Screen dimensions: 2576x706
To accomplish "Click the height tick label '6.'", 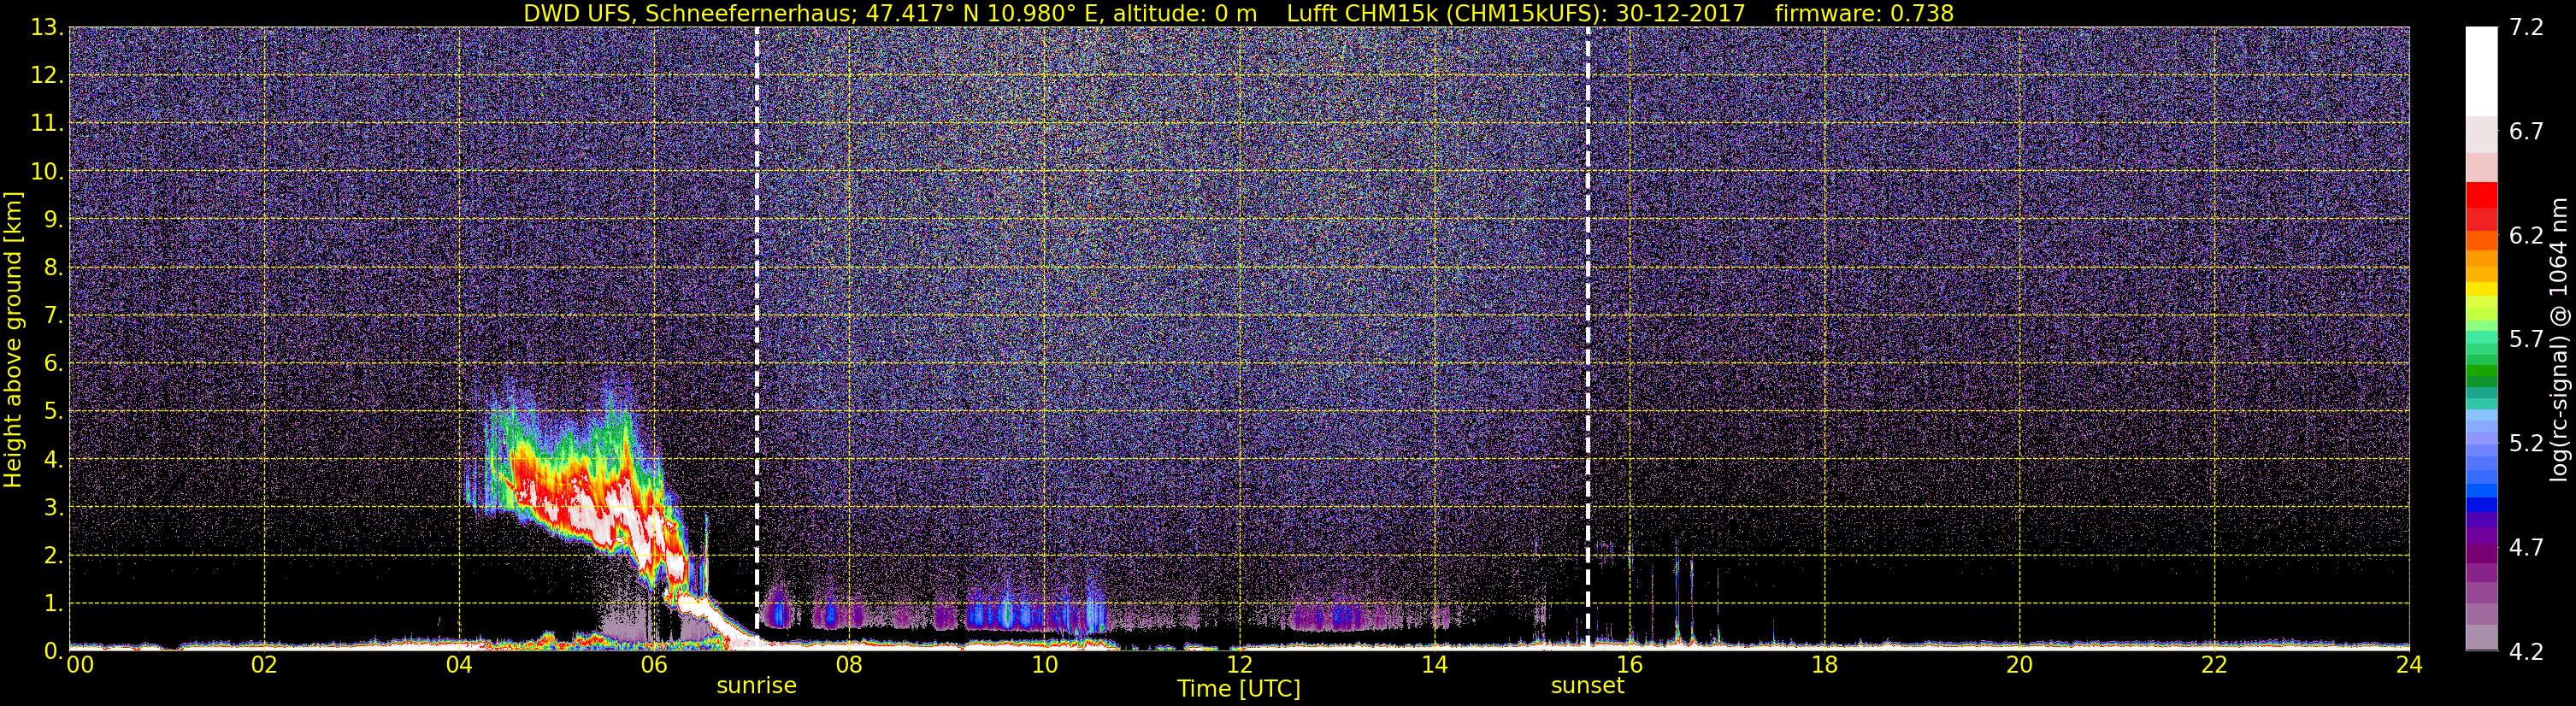I will tap(53, 363).
